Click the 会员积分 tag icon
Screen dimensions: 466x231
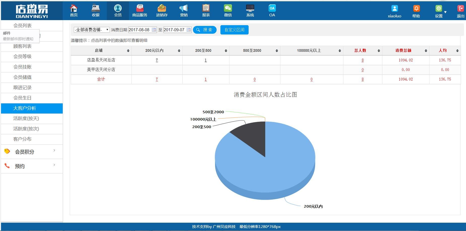(7, 151)
